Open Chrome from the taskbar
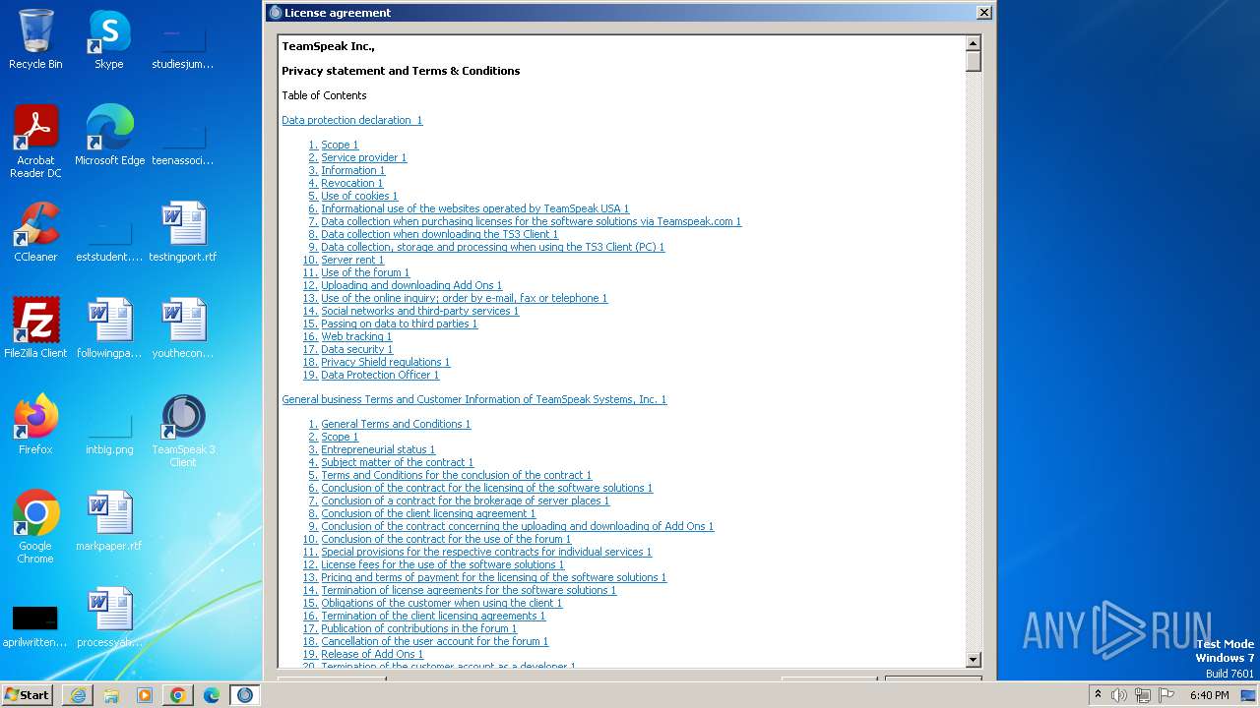1260x708 pixels. pyautogui.click(x=178, y=695)
